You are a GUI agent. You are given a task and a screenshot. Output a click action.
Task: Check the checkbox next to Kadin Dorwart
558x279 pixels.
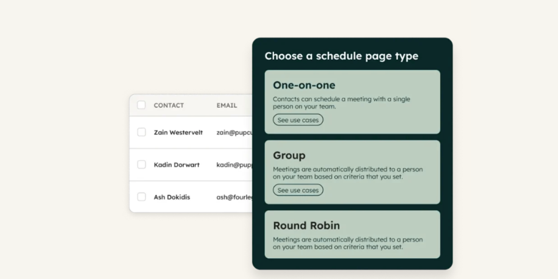click(x=141, y=164)
